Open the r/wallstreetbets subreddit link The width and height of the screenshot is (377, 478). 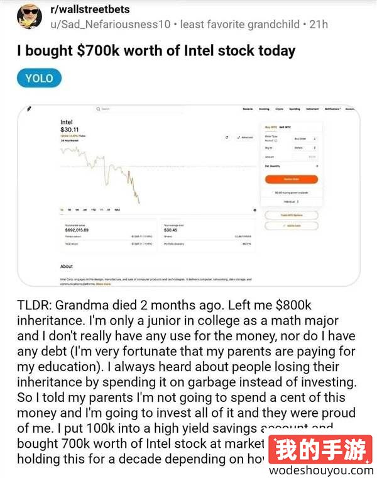coord(90,9)
